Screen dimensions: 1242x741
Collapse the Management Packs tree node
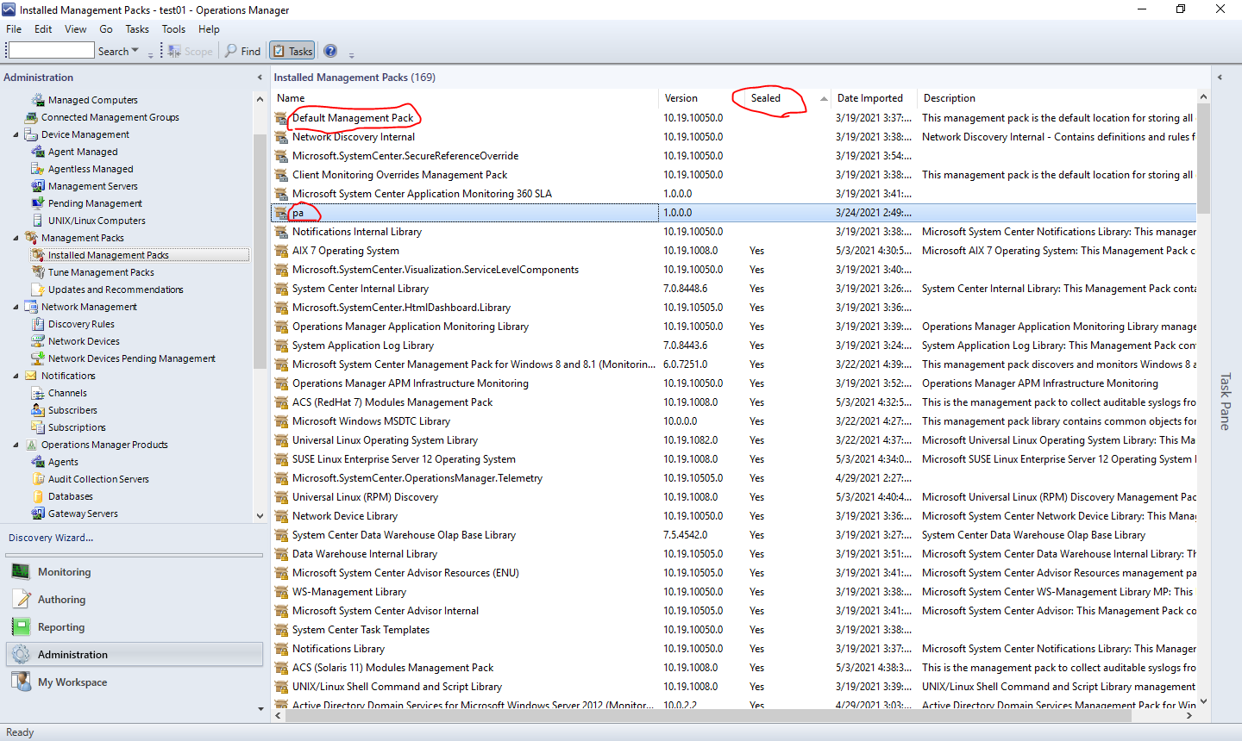[x=16, y=238]
